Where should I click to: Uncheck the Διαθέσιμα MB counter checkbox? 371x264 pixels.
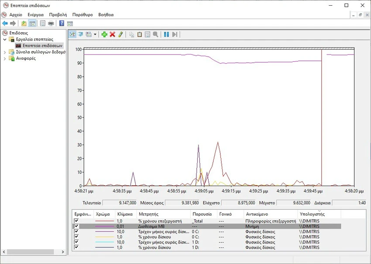[76, 226]
